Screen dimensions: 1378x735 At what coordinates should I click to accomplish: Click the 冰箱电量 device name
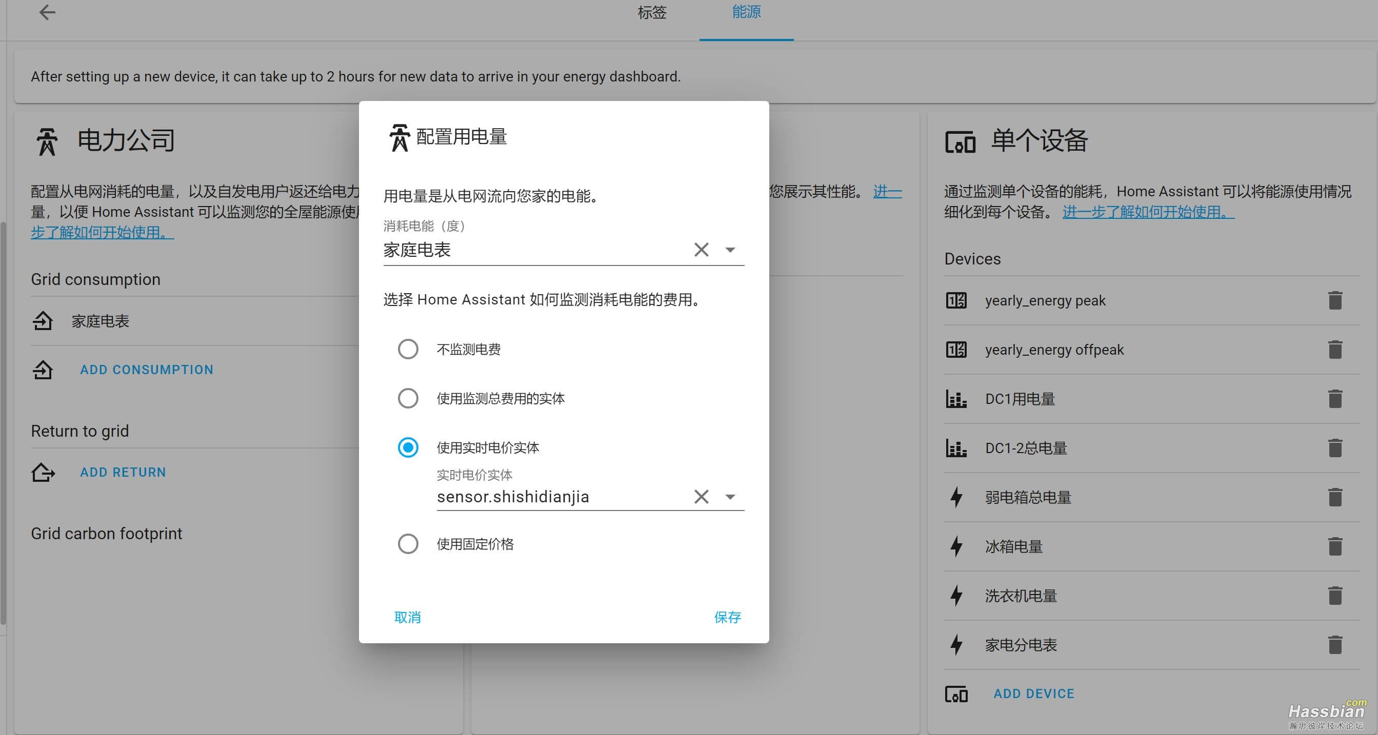coord(1014,546)
